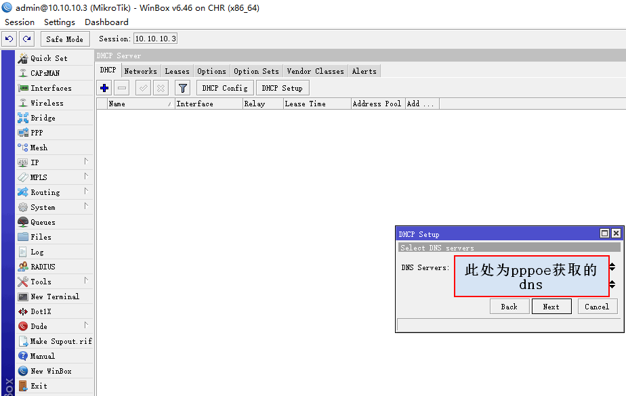This screenshot has height=396, width=626.
Task: Select the DHCP tab
Action: tap(108, 70)
